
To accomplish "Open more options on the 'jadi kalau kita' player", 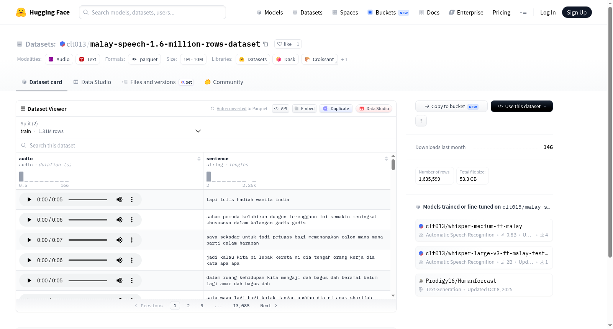I will click(132, 260).
